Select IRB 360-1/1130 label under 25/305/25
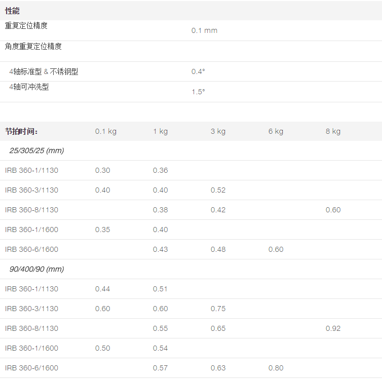The width and height of the screenshot is (382, 379). point(32,170)
